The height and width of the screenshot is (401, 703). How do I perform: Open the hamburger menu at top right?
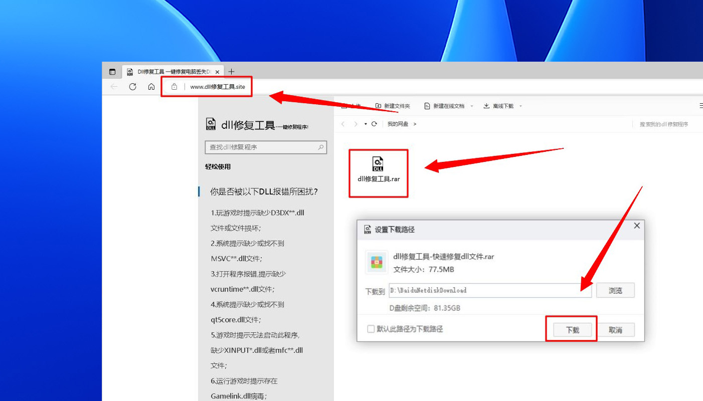coord(700,105)
